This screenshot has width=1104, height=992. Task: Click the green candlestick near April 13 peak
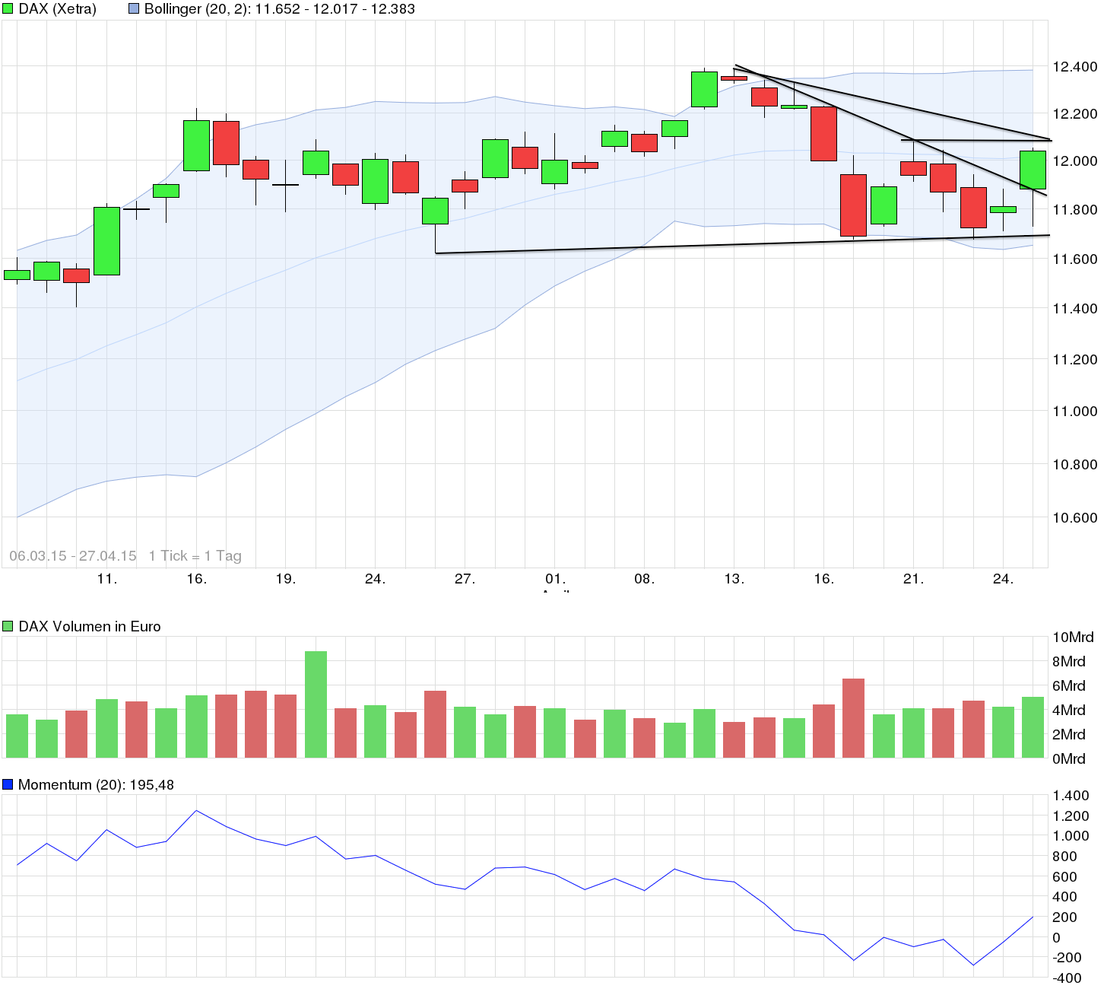coord(705,87)
